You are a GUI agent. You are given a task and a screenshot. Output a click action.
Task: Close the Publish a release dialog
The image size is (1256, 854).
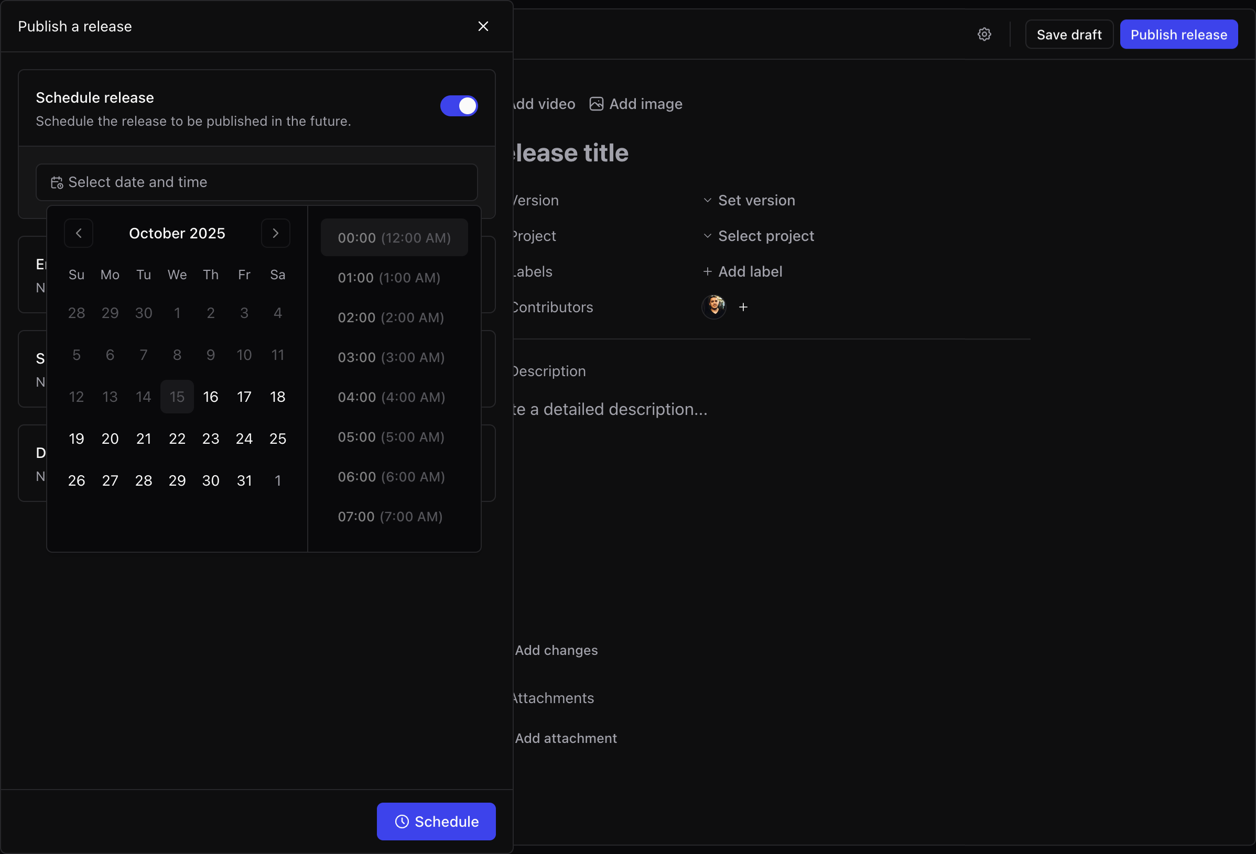click(x=483, y=26)
